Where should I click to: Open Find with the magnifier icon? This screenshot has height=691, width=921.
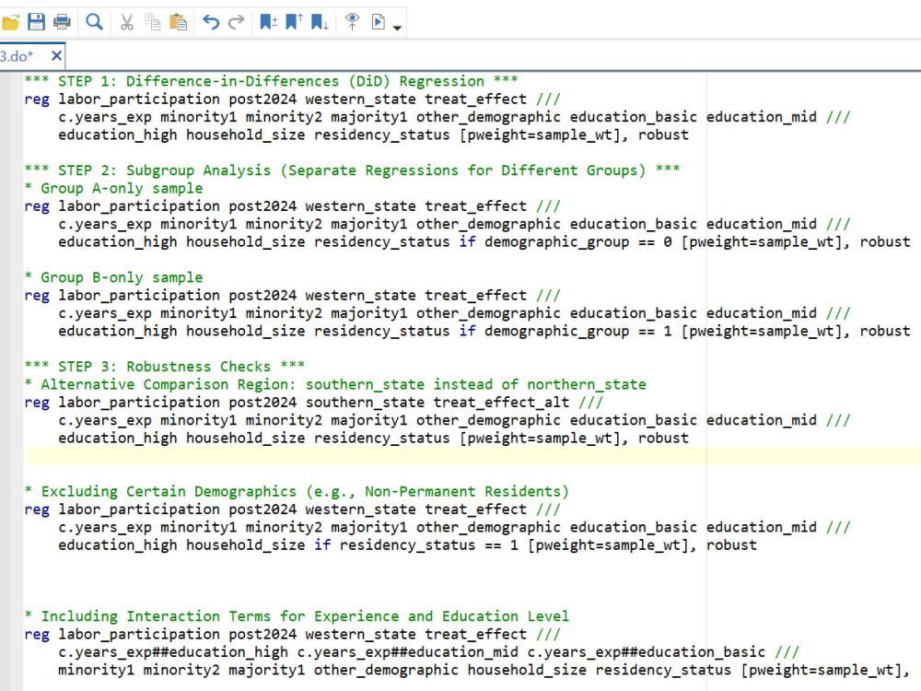(x=94, y=22)
